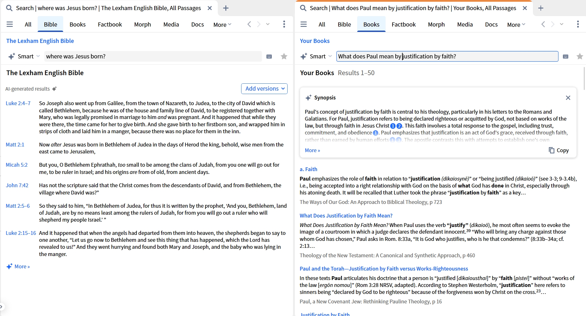Open 'What Does Justification by Faith Mean?' result
The height and width of the screenshot is (316, 586).
[x=346, y=216]
